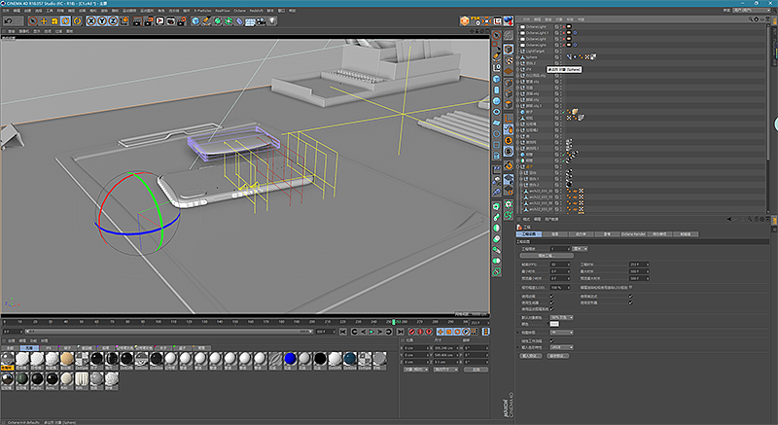The width and height of the screenshot is (778, 425).
Task: Click the Undo arrow icon
Action: tap(8, 20)
